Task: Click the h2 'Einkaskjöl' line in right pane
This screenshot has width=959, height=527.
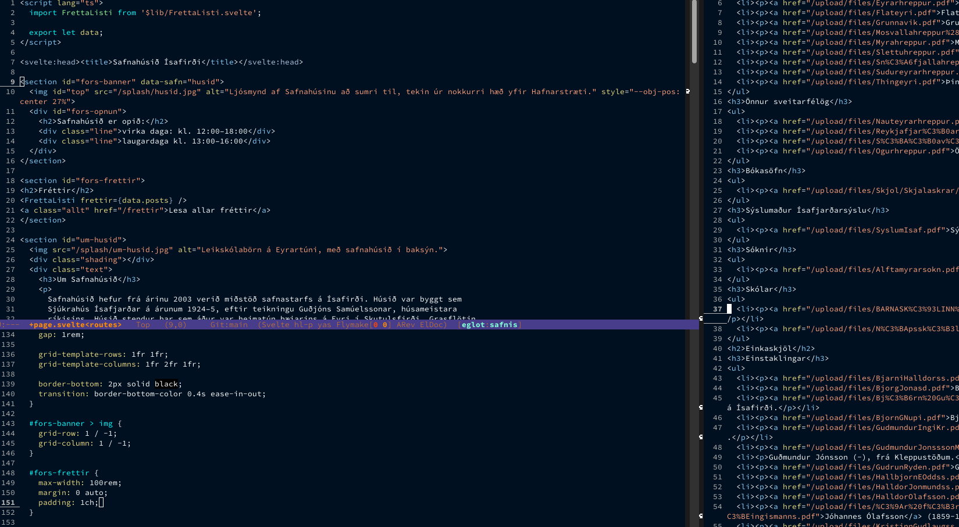Action: [x=771, y=349]
